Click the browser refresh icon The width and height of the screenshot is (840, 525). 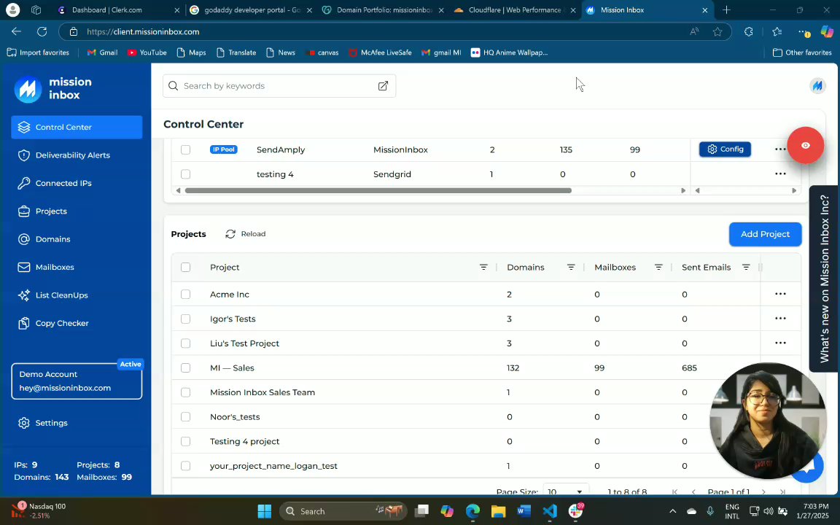(x=42, y=31)
